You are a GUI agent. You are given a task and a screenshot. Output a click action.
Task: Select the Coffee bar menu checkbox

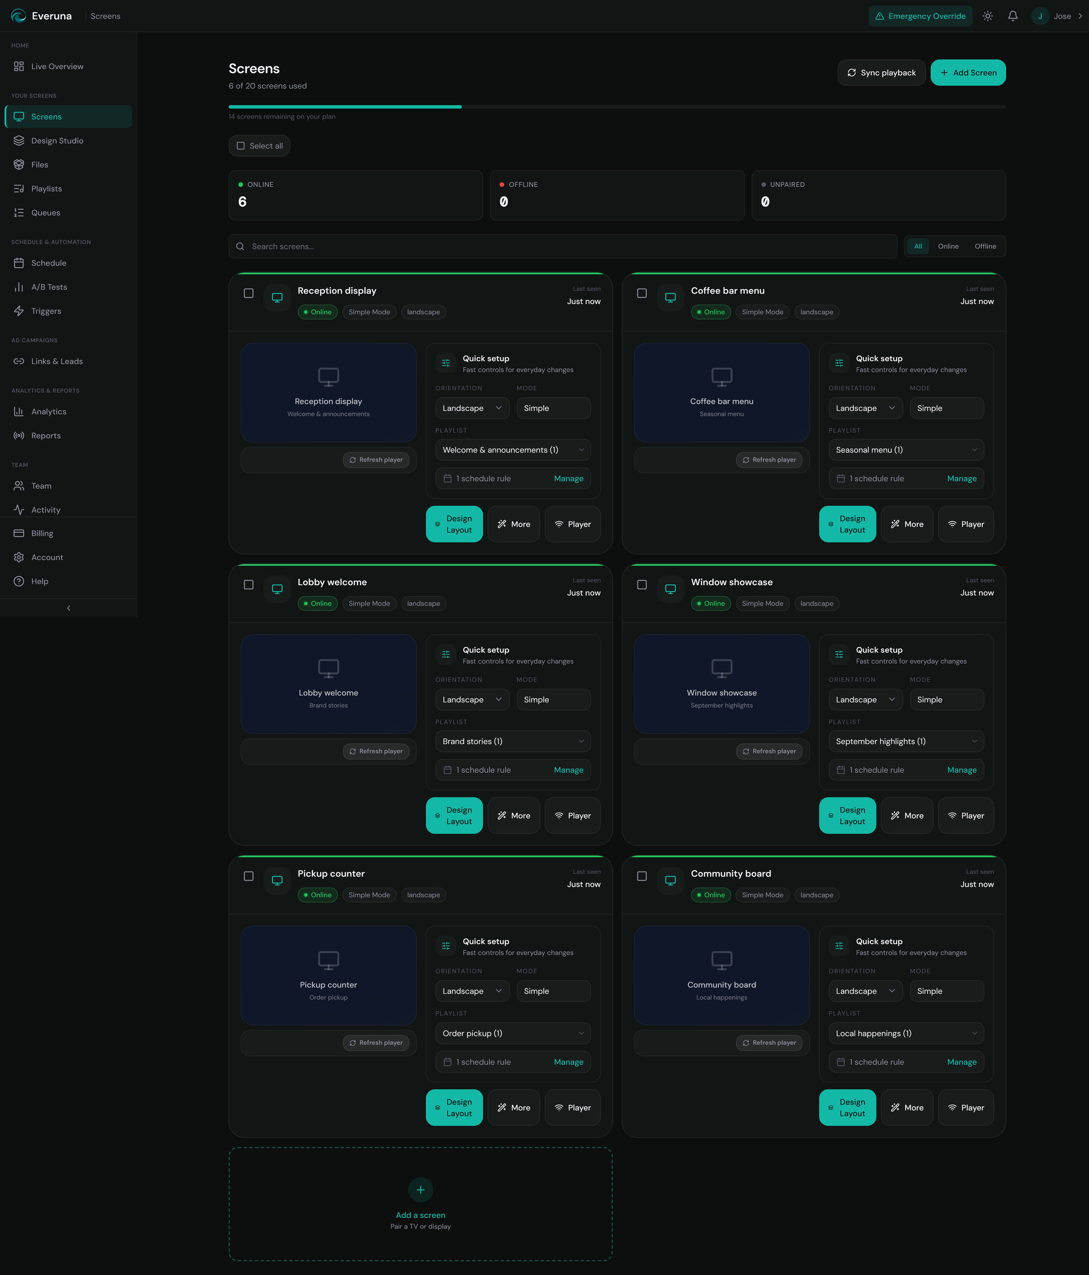tap(642, 293)
